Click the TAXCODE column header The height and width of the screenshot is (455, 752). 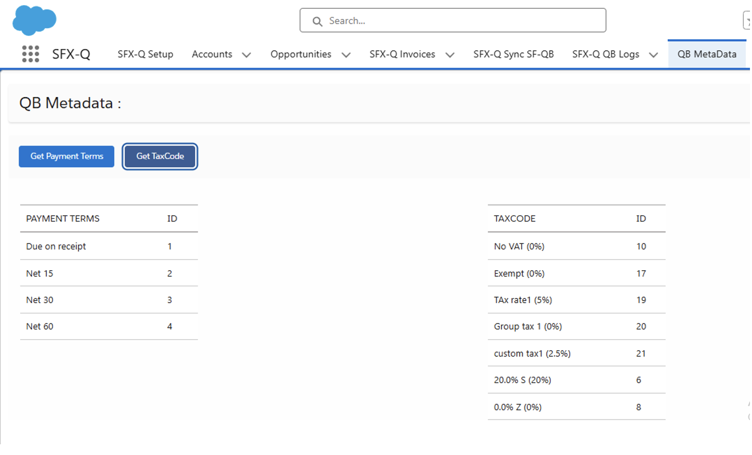[514, 219]
